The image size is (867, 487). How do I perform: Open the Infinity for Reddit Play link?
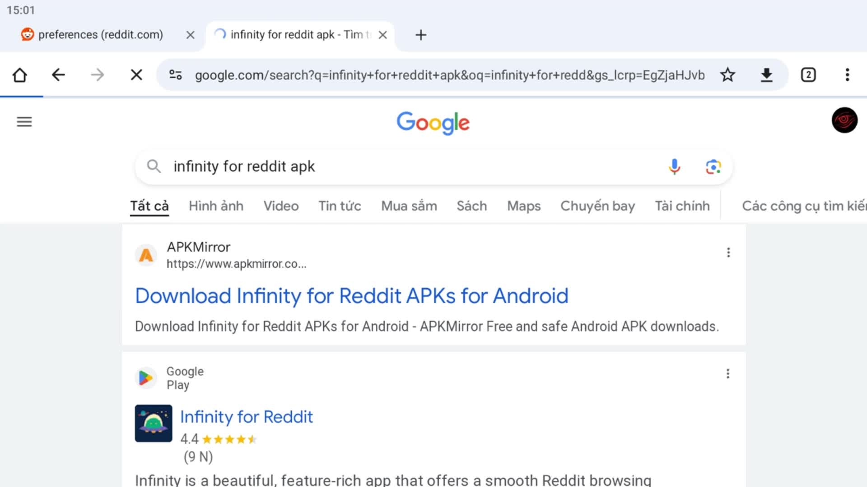246,417
